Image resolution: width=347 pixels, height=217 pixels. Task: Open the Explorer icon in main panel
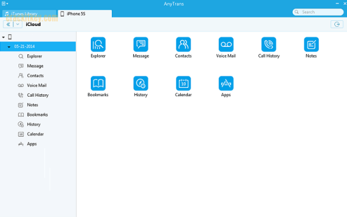98,45
